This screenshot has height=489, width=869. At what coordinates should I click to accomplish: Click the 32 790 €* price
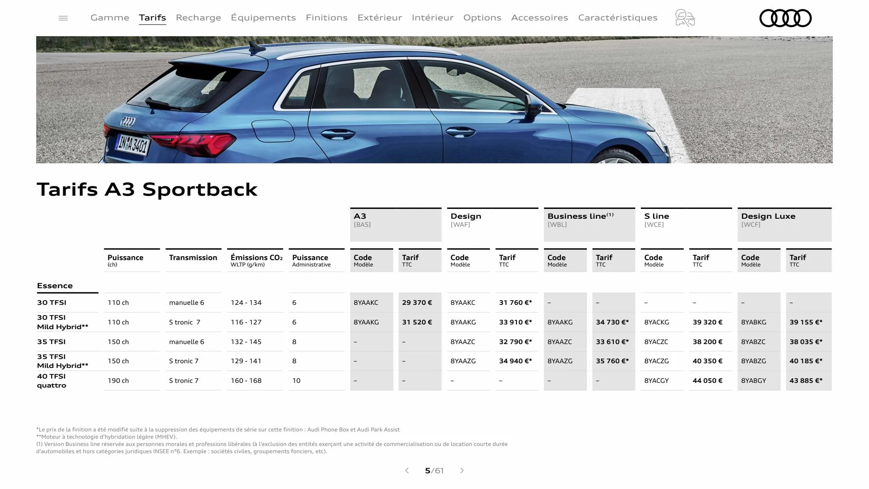(x=515, y=342)
